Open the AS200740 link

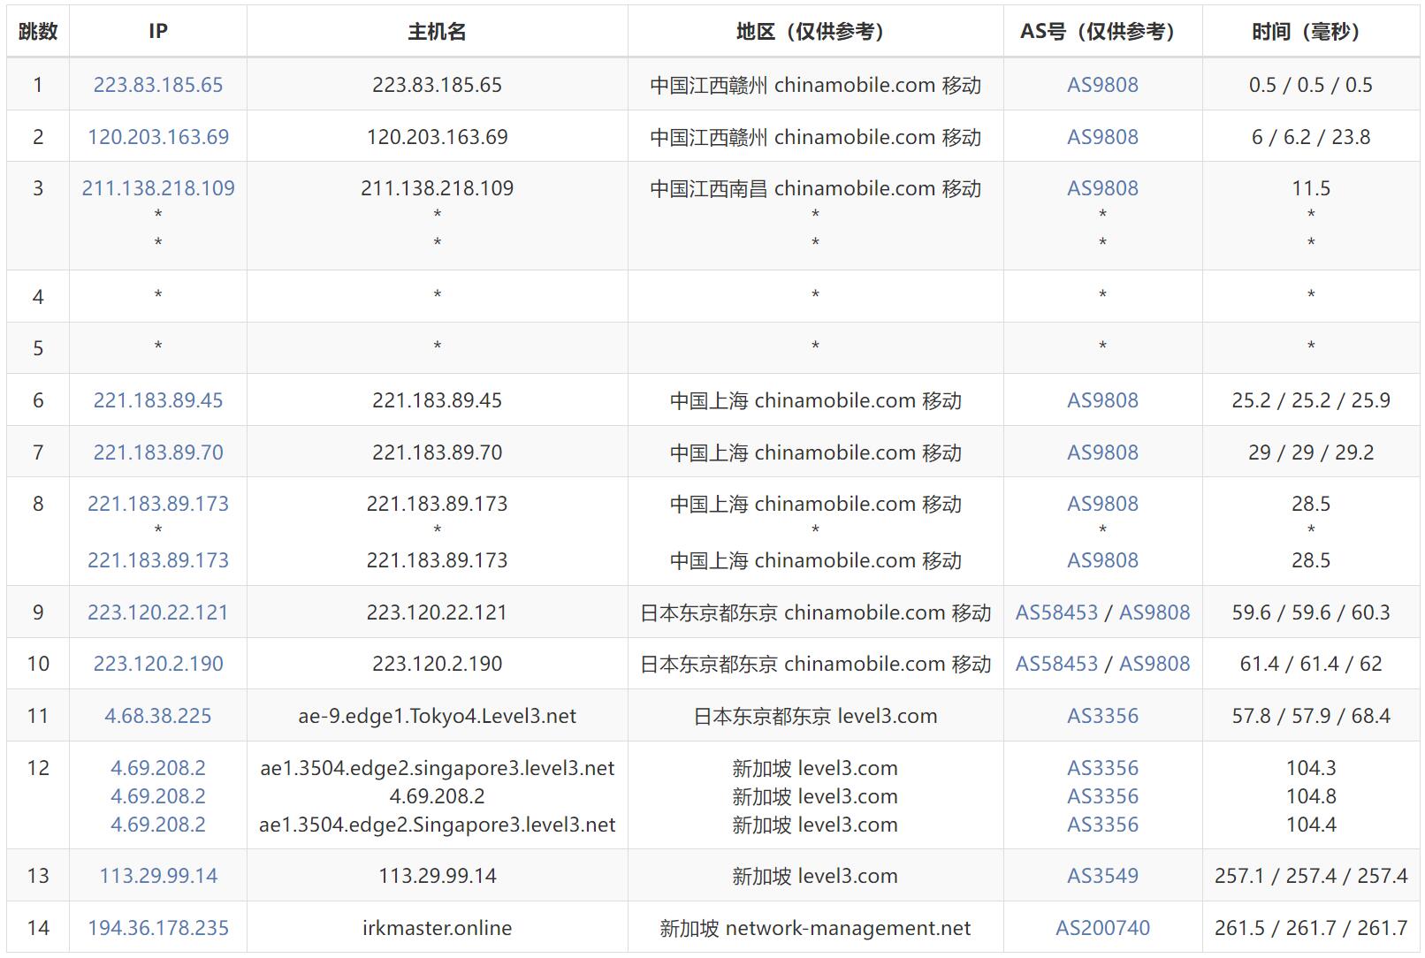click(x=1102, y=928)
